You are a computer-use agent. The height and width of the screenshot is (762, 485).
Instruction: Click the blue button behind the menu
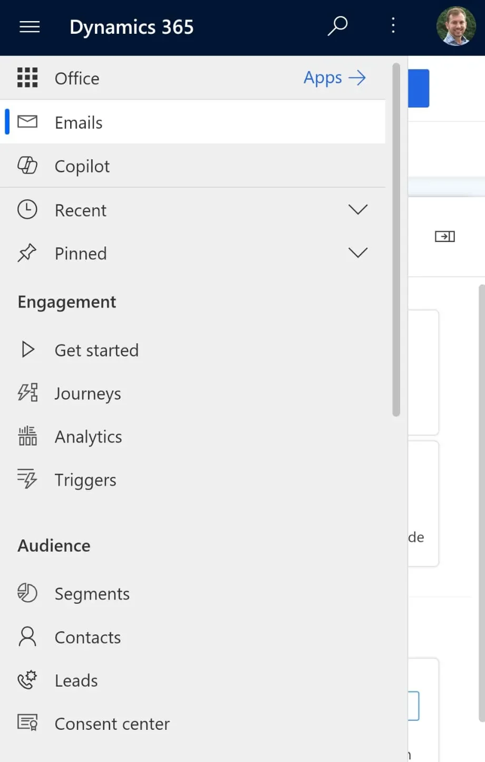(419, 88)
